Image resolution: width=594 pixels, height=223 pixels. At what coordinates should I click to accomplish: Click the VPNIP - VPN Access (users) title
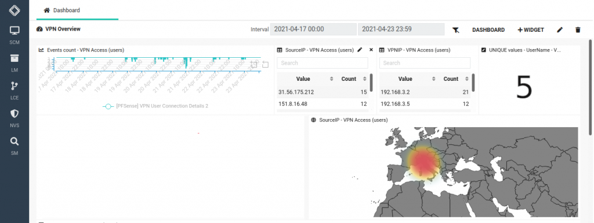pyautogui.click(x=419, y=50)
